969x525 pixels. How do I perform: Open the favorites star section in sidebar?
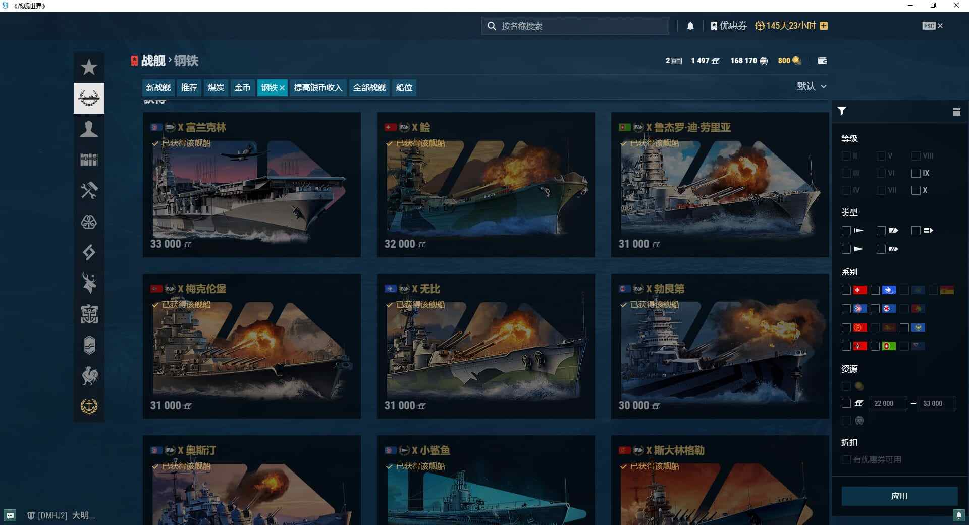tap(89, 66)
